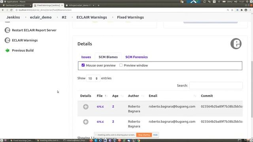Click the eclair_demo breadcrumb link
This screenshot has width=253, height=142.
[x=41, y=17]
